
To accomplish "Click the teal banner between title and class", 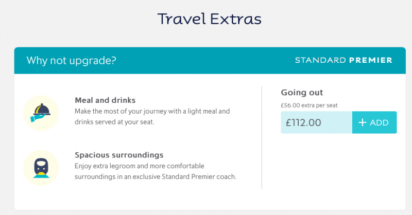I will (x=205, y=60).
